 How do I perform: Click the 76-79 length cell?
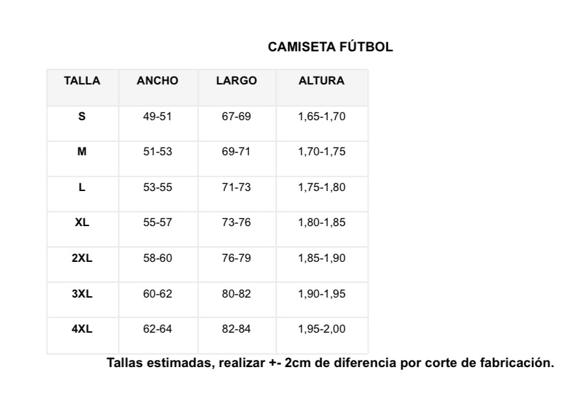[x=236, y=258]
